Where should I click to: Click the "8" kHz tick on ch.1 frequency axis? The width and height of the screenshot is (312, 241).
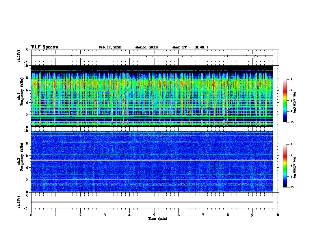point(27,78)
